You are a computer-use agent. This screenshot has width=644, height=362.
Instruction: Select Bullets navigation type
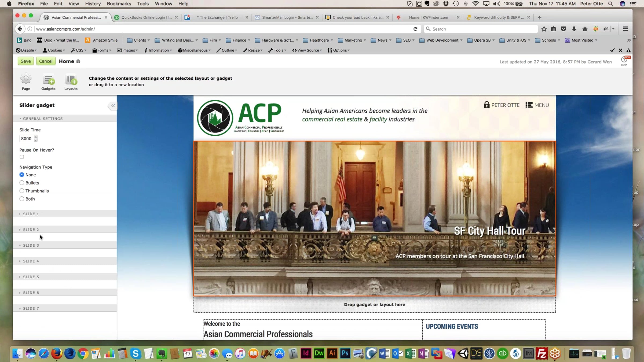click(22, 183)
